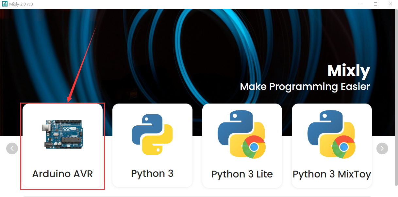Click the Arduino AVR label text
This screenshot has width=398, height=197.
point(62,174)
